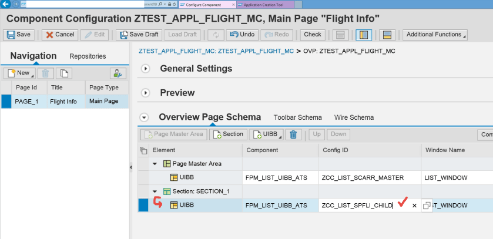Click Save Draft in the toolbar
Screen dimensions: 493x239
click(x=139, y=35)
